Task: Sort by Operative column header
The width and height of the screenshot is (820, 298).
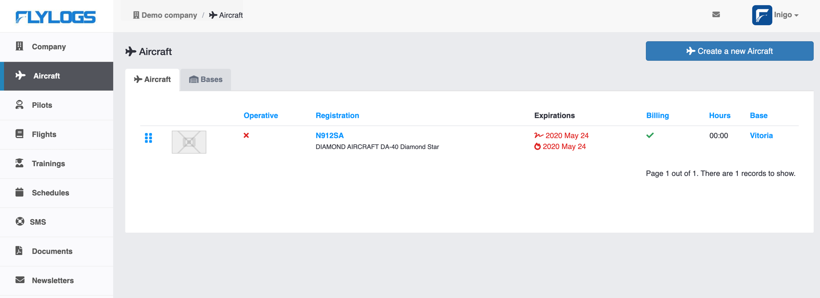Action: click(261, 115)
